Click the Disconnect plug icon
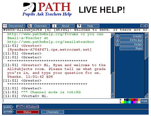 (x=5, y=26)
